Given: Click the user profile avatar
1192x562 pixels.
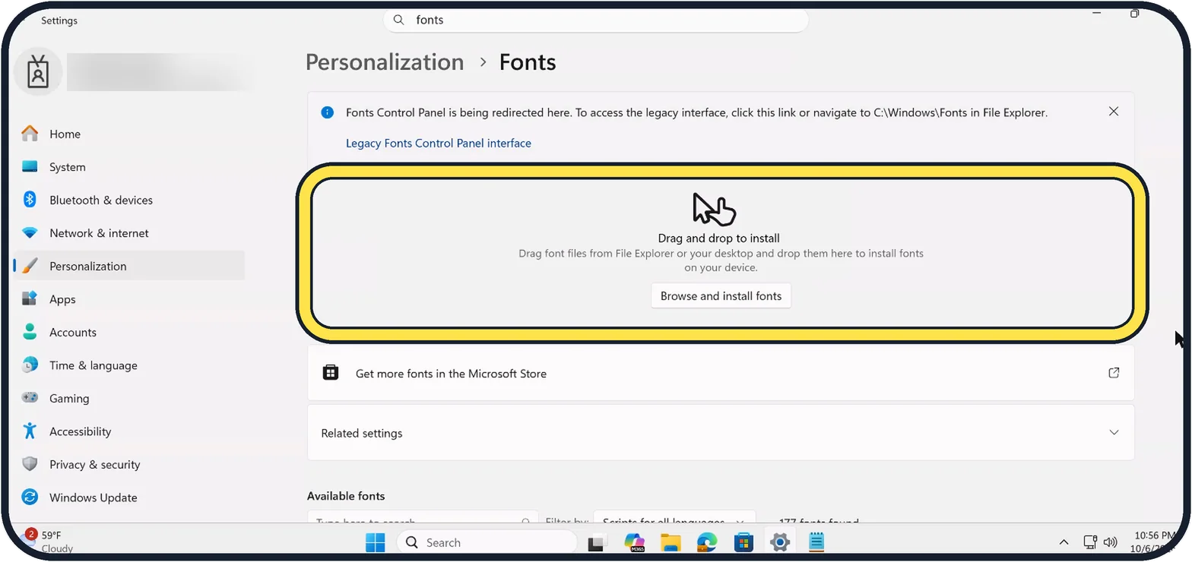Looking at the screenshot, I should (38, 71).
